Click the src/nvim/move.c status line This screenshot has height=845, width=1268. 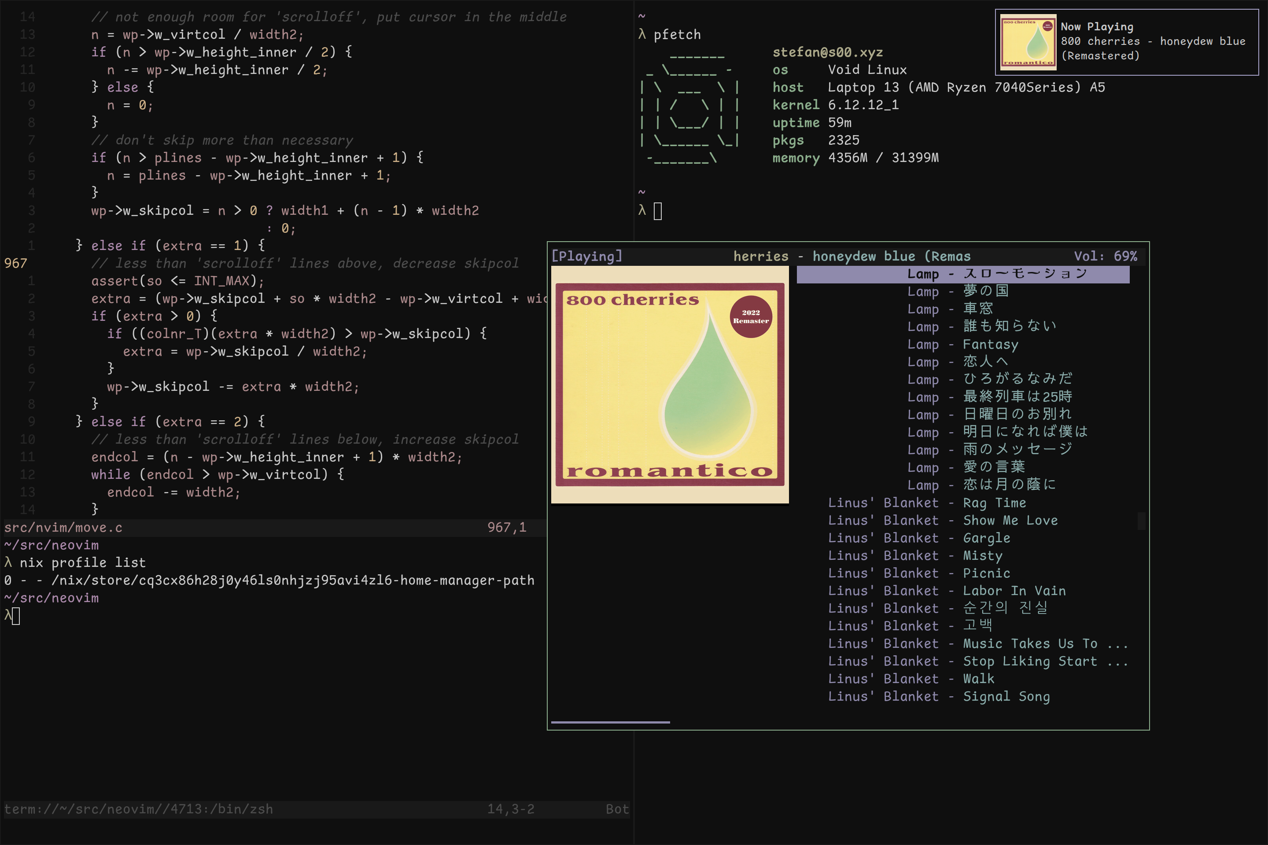click(x=63, y=528)
